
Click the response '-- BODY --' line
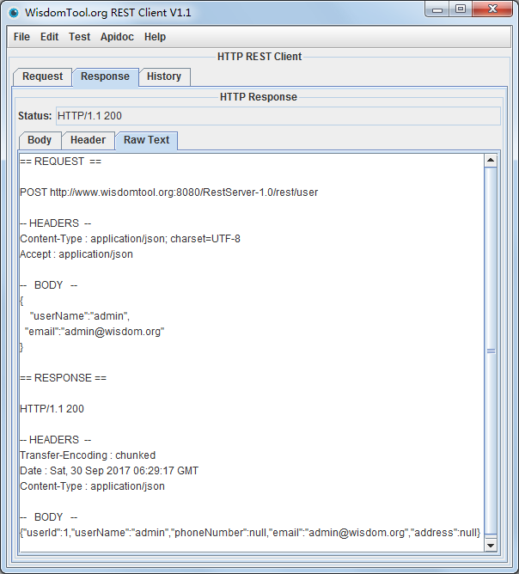coord(49,517)
